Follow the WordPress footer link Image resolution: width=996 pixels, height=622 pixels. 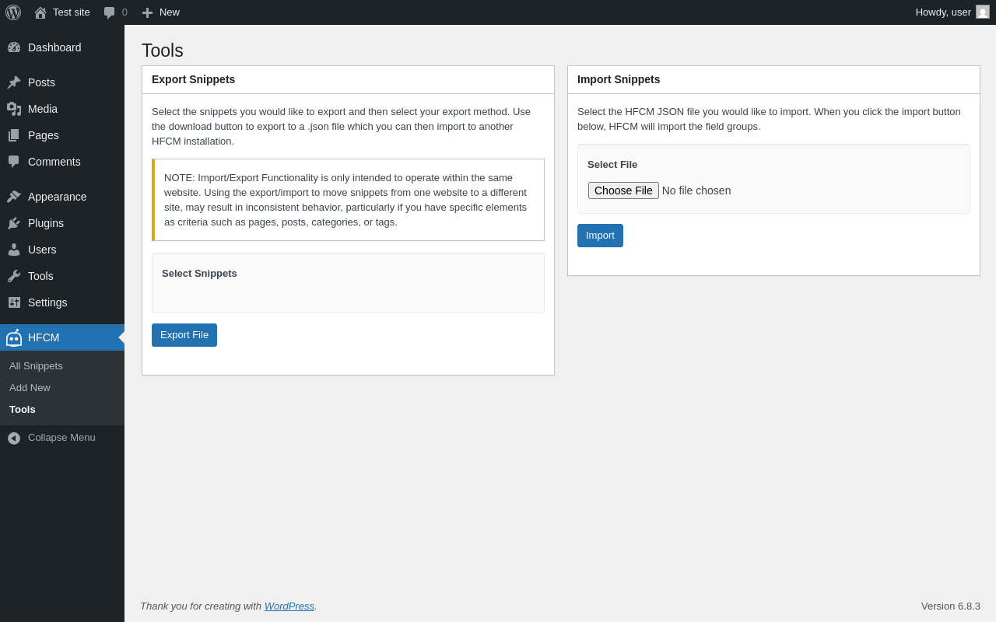[x=289, y=606]
